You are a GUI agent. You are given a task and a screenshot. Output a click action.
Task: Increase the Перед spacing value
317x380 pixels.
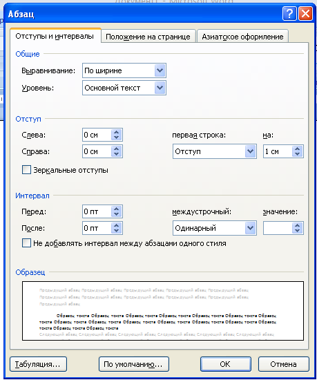coord(116,209)
